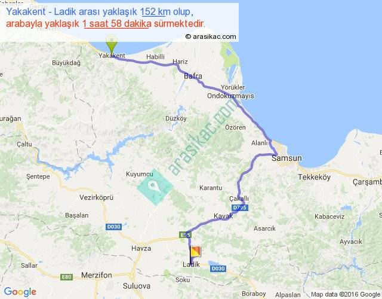Click the Map data ©2016 Google attribution

[346, 294]
